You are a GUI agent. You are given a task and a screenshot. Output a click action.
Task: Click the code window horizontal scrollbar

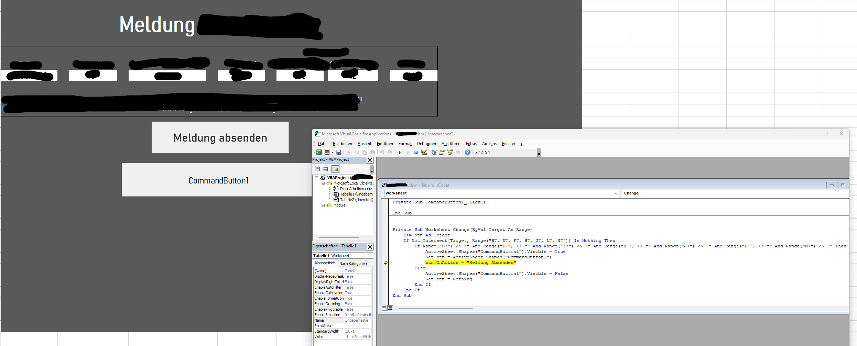point(436,308)
